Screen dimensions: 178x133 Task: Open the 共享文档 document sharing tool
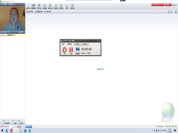tap(28, 6)
